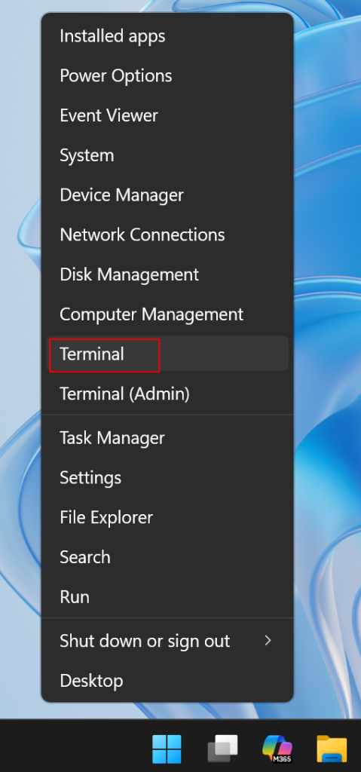This screenshot has width=361, height=772.
Task: Select Desktop at the menu bottom
Action: point(167,681)
